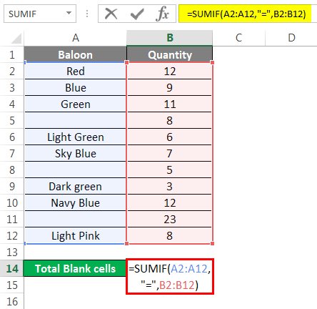Viewport: 317px width, 309px height.
Task: Select row 1 header
Action: [12, 54]
